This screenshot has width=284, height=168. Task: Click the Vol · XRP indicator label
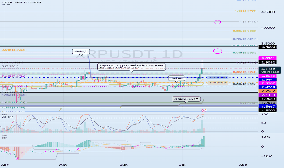pos(7,117)
